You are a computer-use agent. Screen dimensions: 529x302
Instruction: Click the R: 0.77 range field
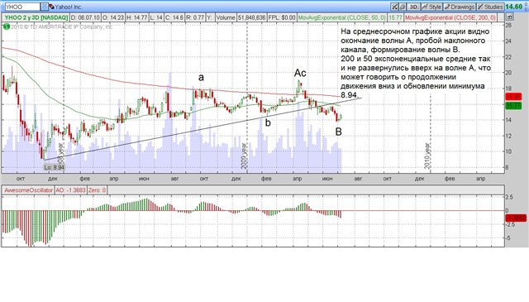(195, 17)
